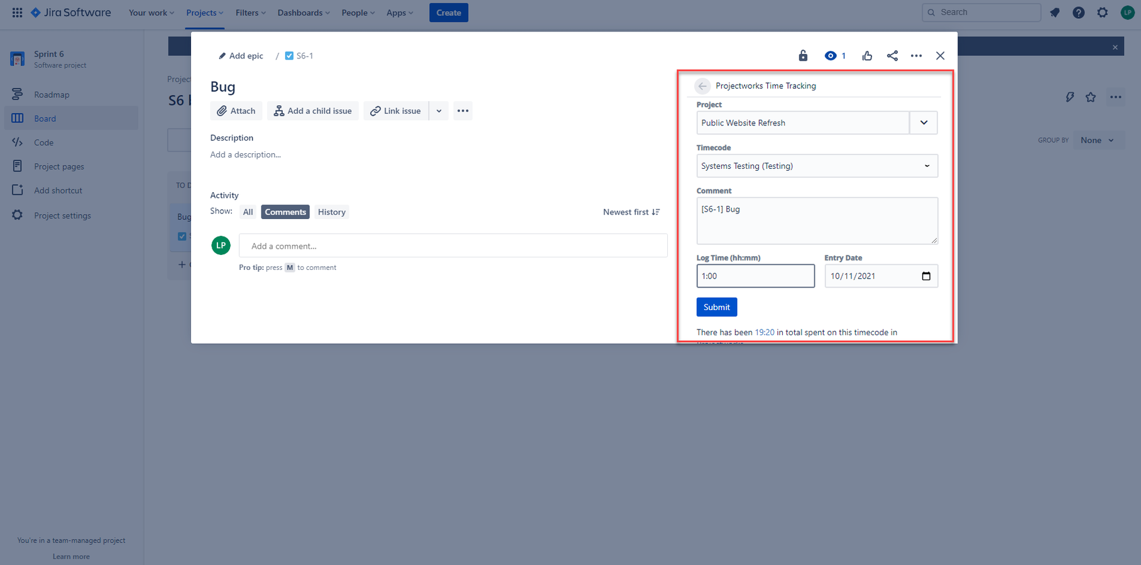The width and height of the screenshot is (1141, 565).
Task: Click Add a child issue button
Action: 313,111
